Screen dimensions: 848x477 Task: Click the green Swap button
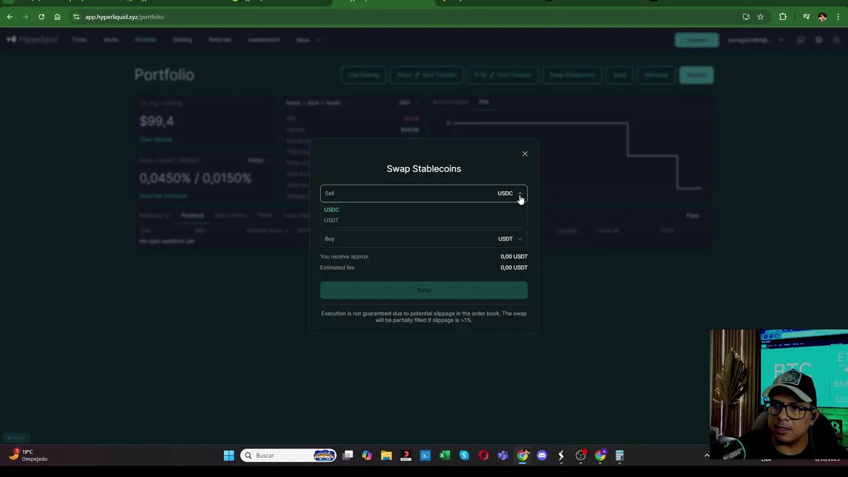[x=424, y=290]
